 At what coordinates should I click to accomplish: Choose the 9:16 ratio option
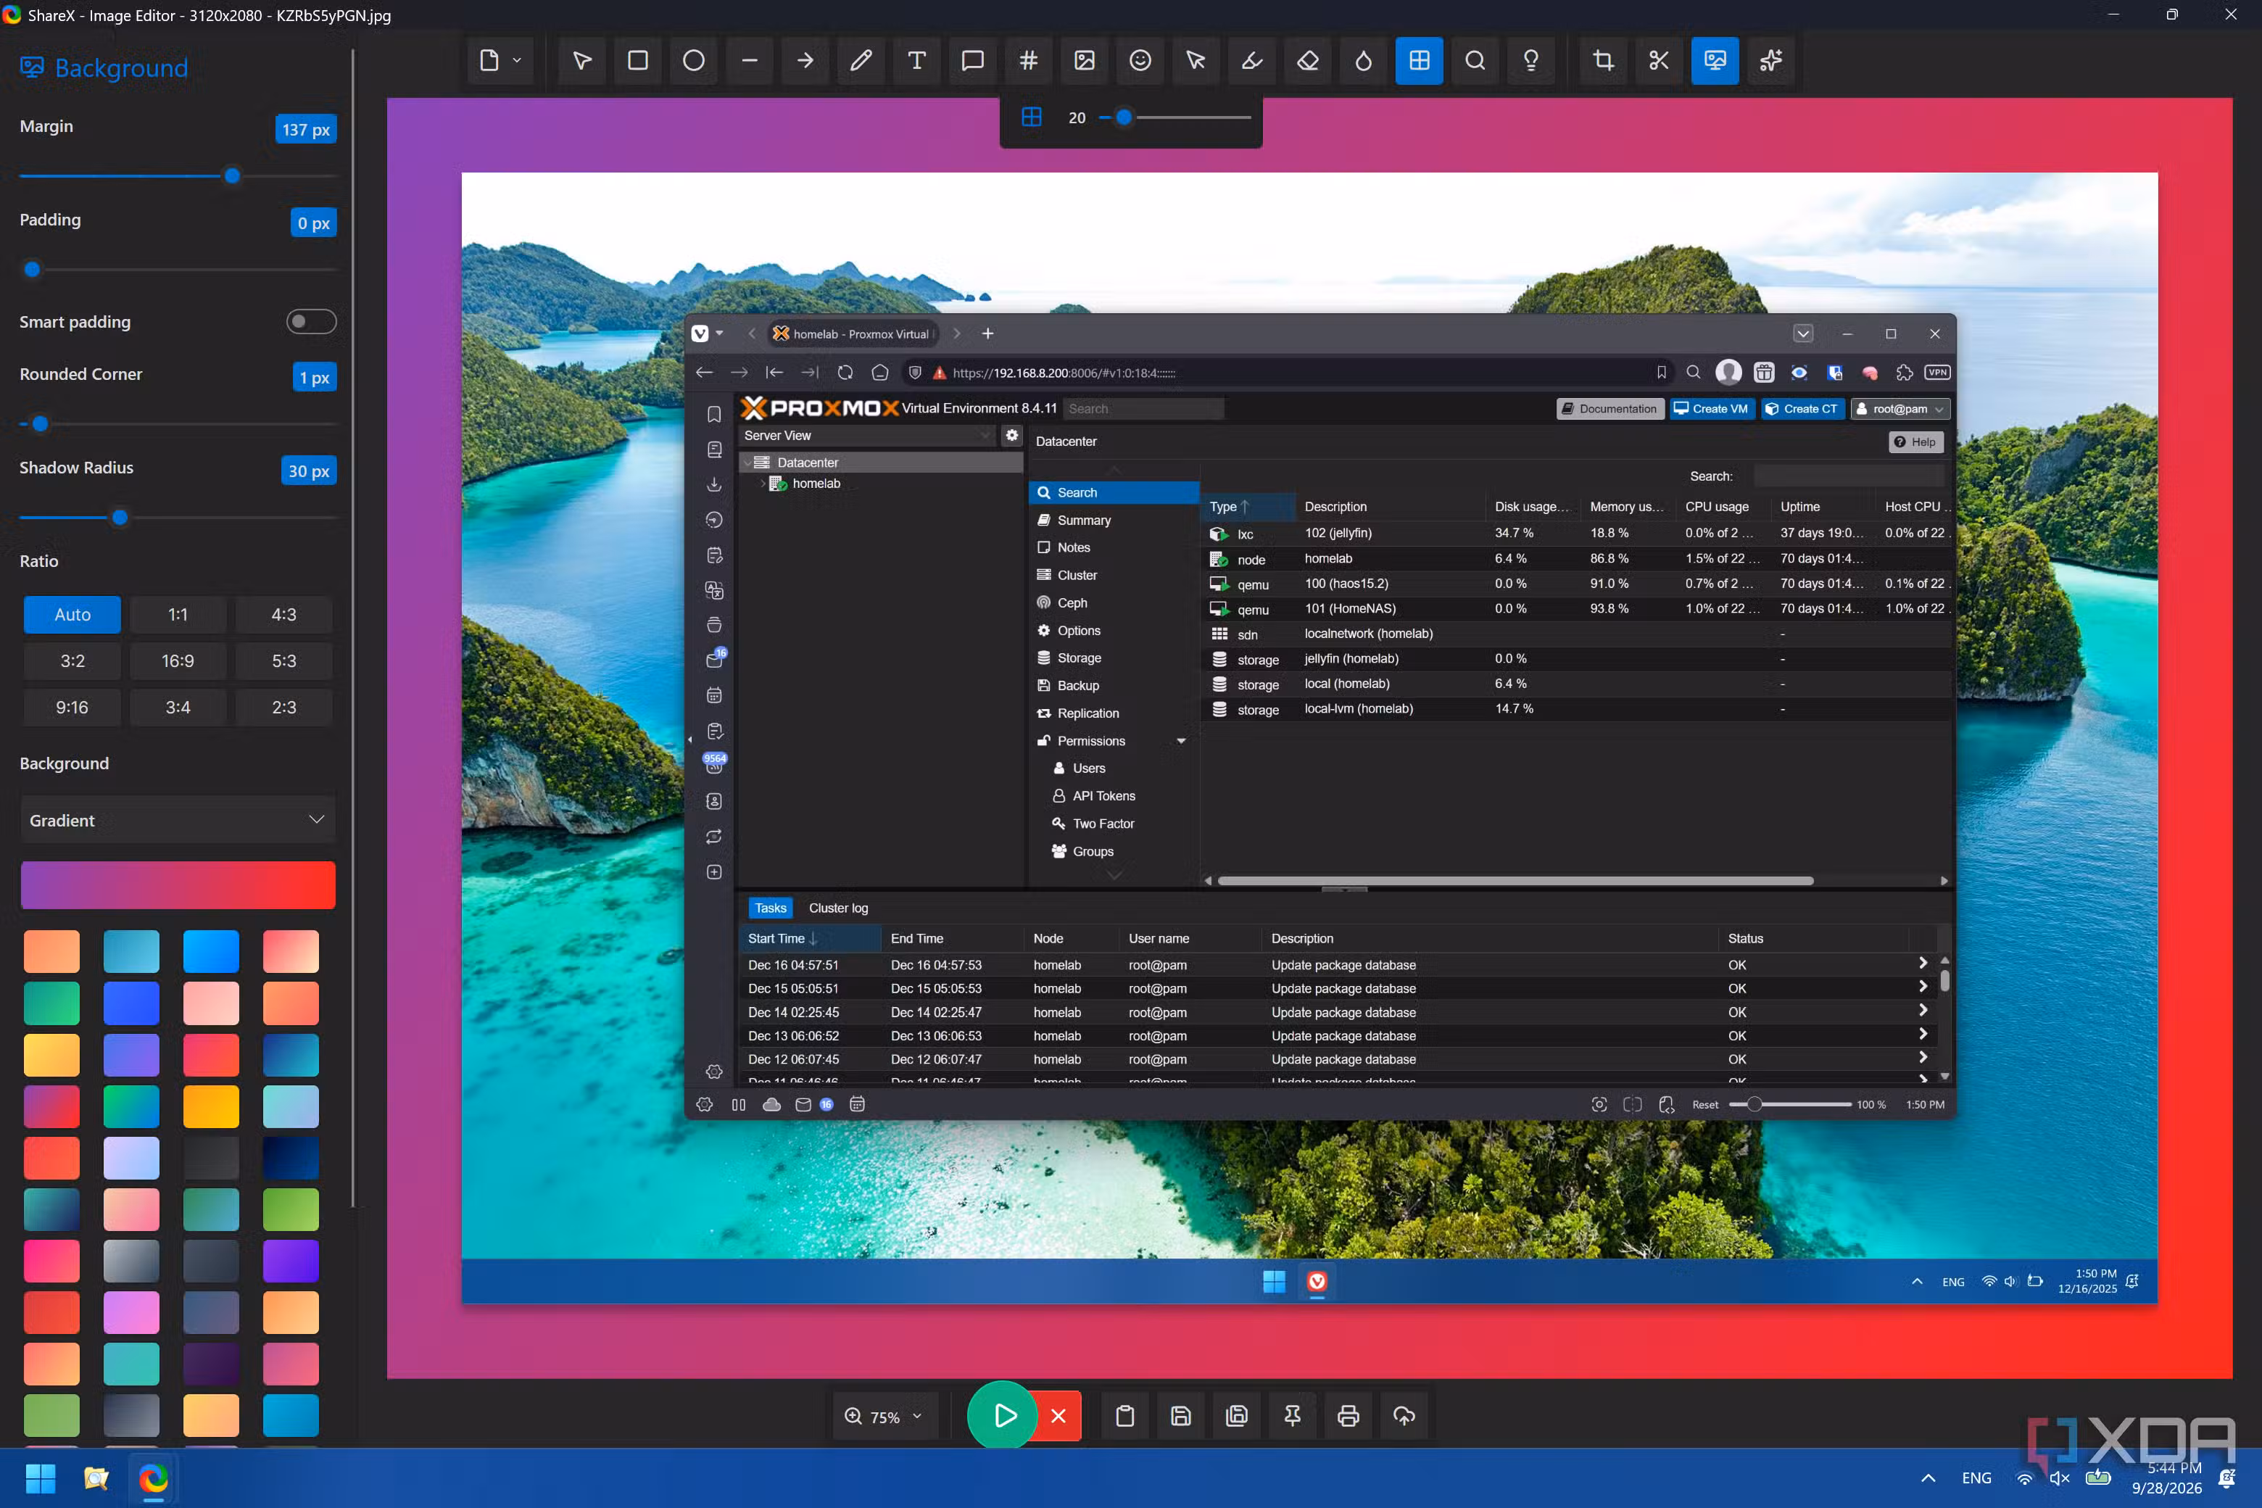(x=72, y=707)
